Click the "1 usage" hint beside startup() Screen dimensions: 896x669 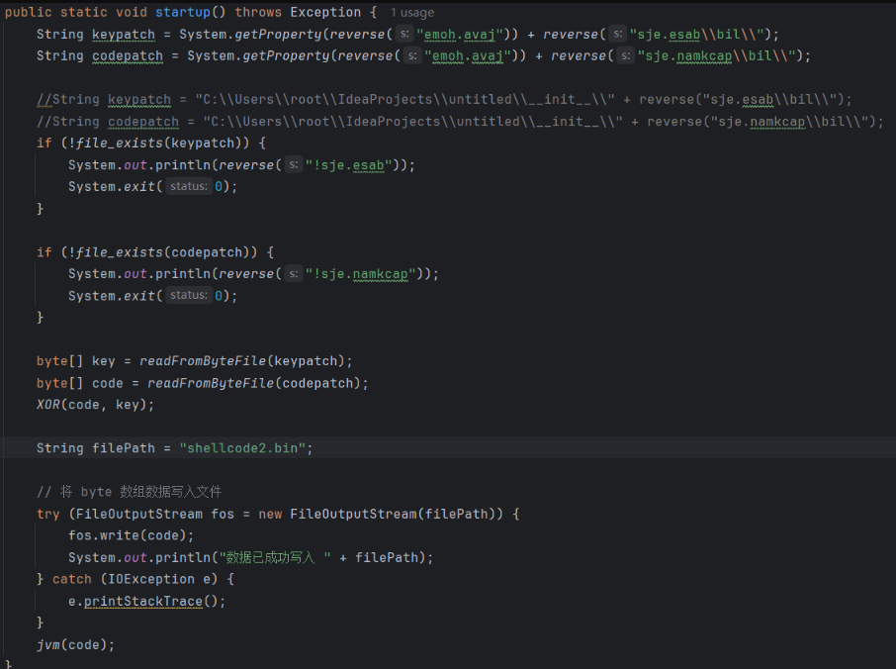tap(412, 13)
